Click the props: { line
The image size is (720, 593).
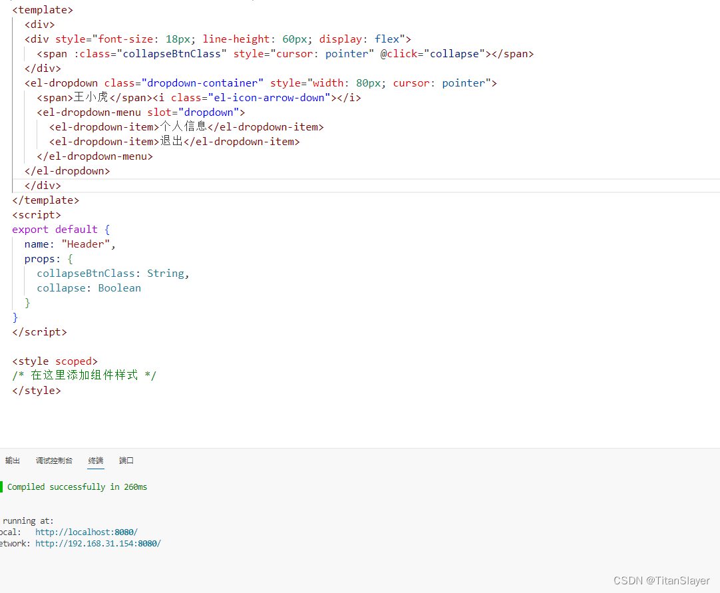coord(49,259)
